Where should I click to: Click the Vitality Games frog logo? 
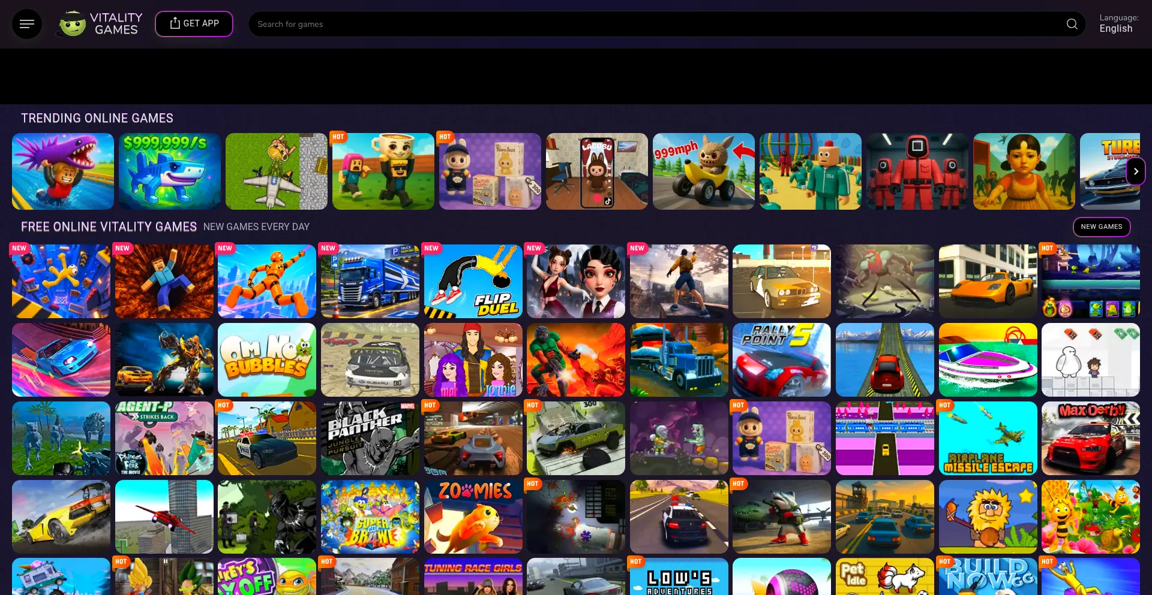coord(100,24)
